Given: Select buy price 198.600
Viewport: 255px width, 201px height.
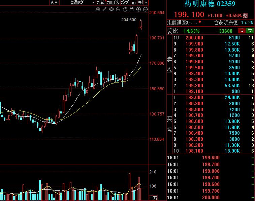Looking at the screenshot, I should (194, 121).
